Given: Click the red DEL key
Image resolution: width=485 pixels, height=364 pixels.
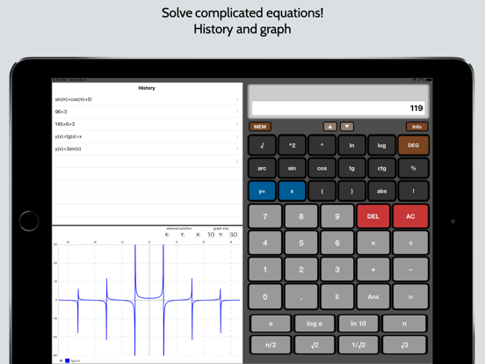Looking at the screenshot, I should [373, 216].
